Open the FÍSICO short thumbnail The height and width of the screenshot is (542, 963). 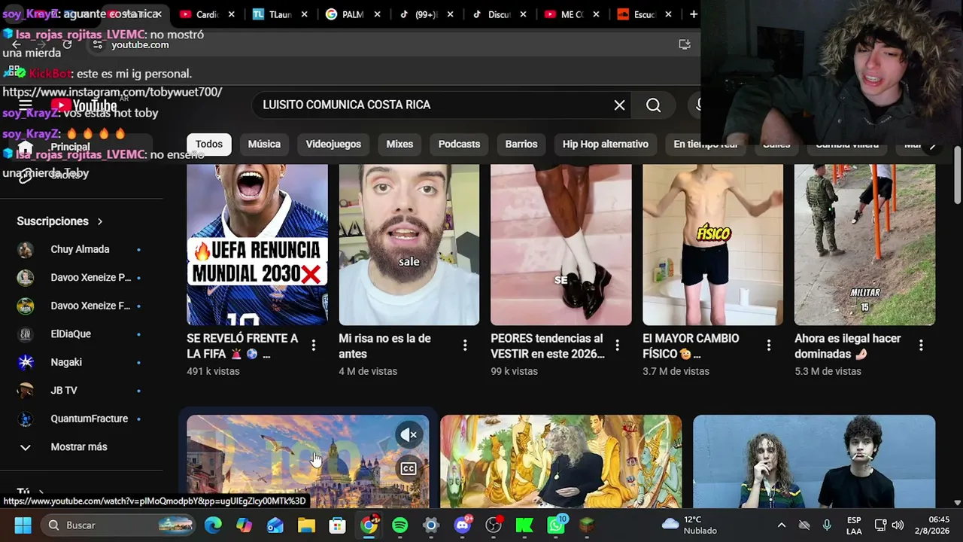pyautogui.click(x=712, y=245)
